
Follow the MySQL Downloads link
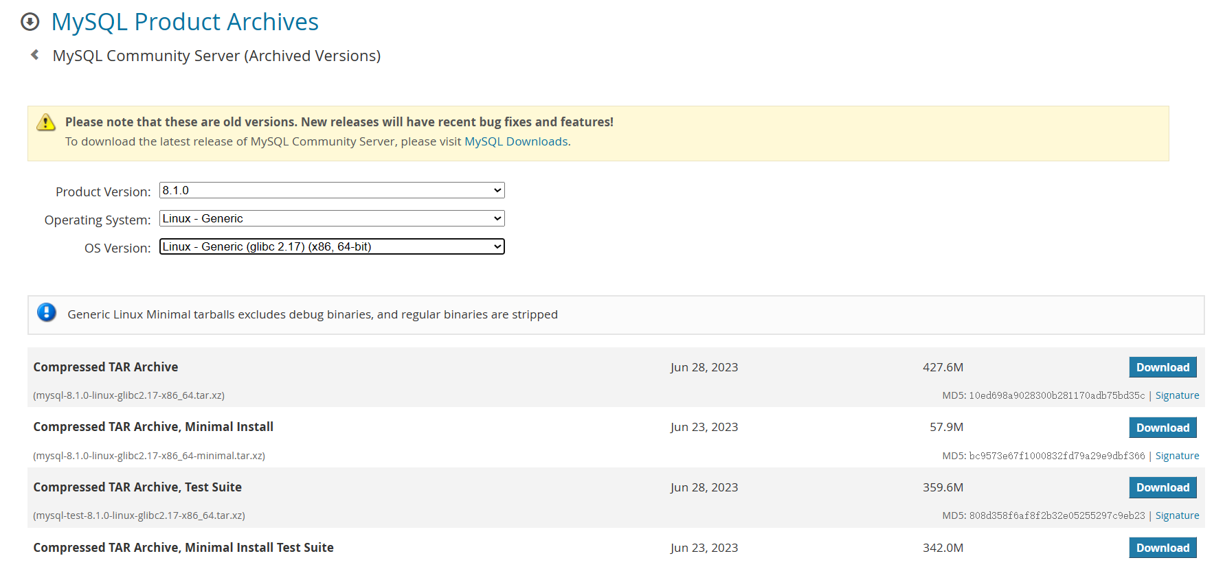coord(516,141)
